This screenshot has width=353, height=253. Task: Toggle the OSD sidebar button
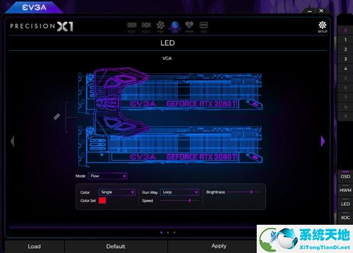click(x=345, y=176)
